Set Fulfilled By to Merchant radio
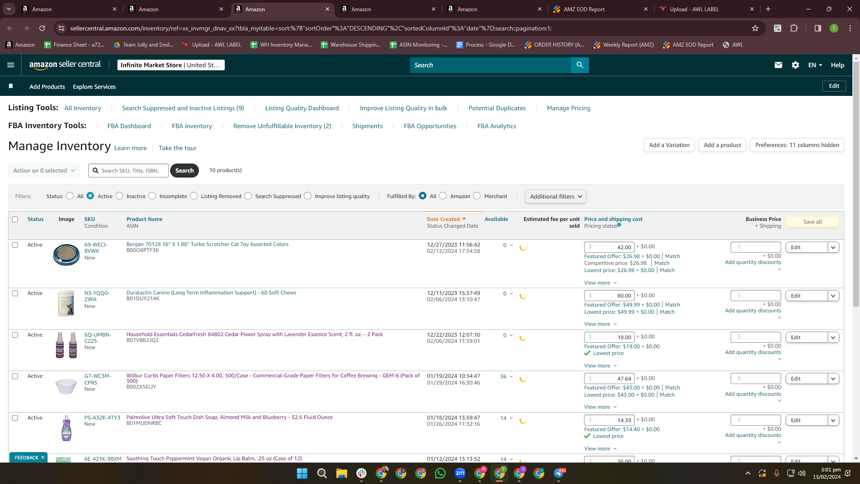 (x=477, y=196)
